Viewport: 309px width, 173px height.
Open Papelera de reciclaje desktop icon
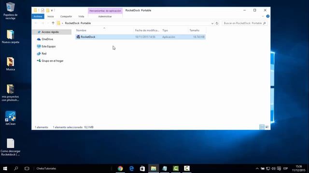pos(11,11)
